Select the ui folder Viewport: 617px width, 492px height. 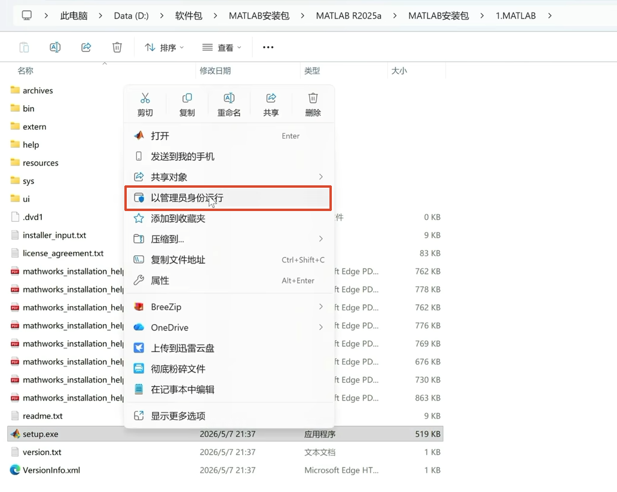click(26, 198)
